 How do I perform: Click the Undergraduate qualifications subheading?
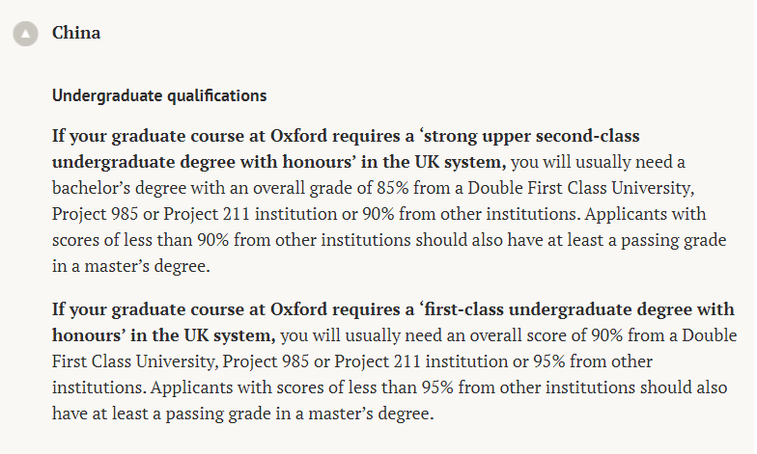click(x=159, y=95)
